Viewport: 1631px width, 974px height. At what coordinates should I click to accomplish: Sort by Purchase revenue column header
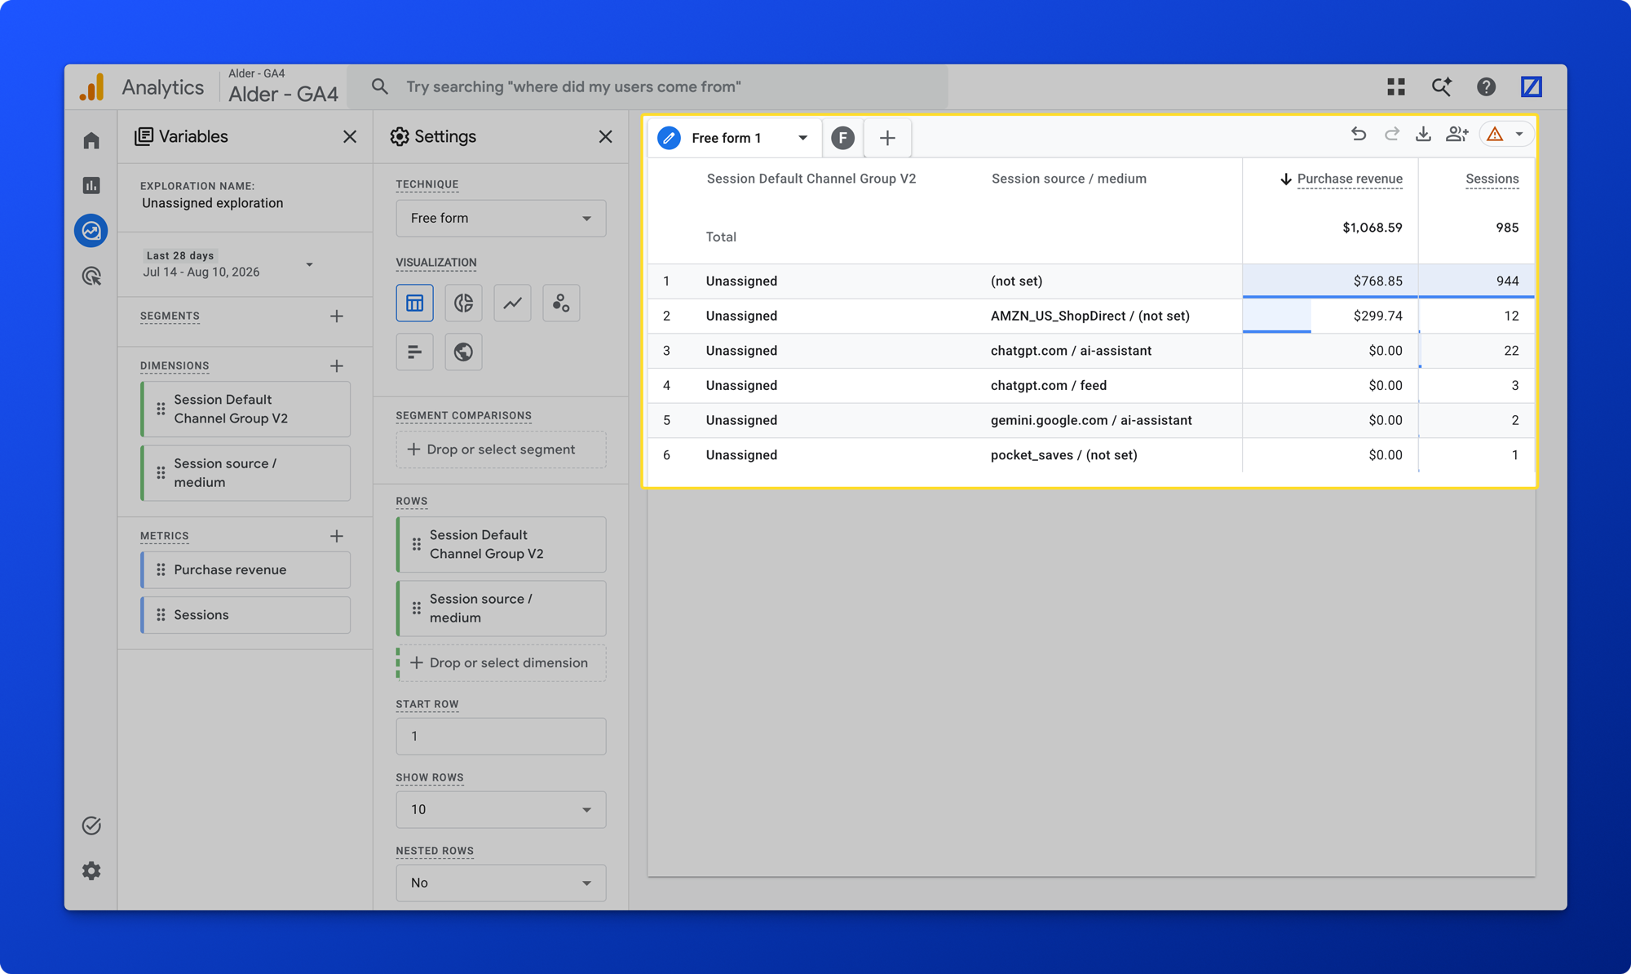tap(1350, 179)
